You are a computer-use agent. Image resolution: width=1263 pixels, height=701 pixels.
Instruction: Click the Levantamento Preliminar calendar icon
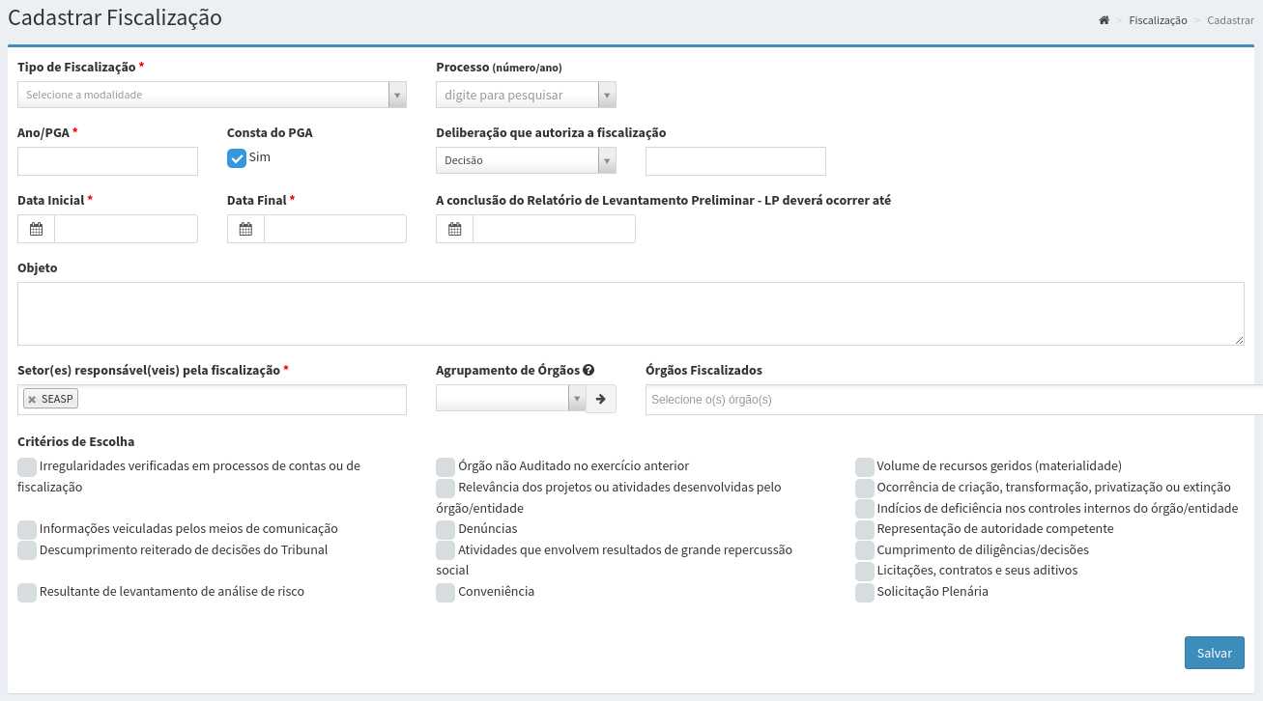(455, 229)
